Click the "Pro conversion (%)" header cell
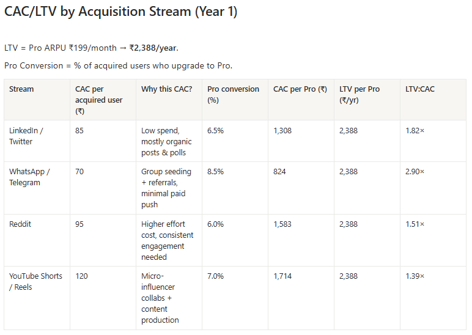The height and width of the screenshot is (335, 472). pos(233,94)
